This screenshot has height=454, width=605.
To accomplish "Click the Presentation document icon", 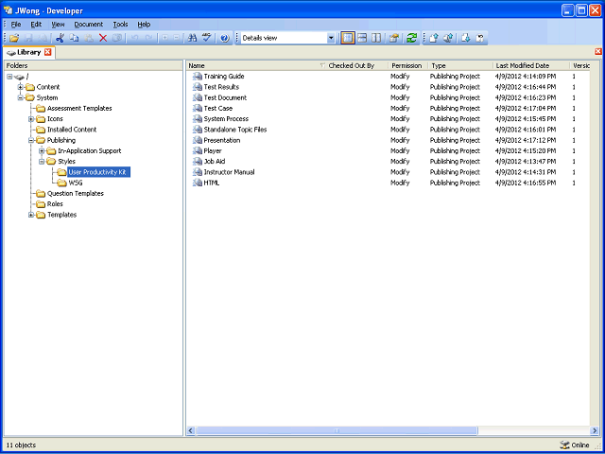I will pyautogui.click(x=198, y=140).
